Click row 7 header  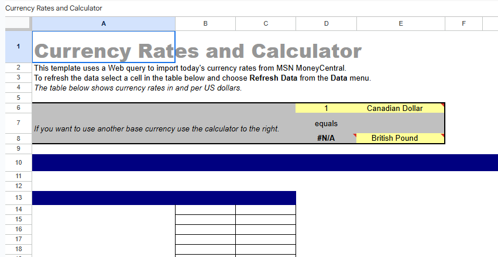pos(18,123)
